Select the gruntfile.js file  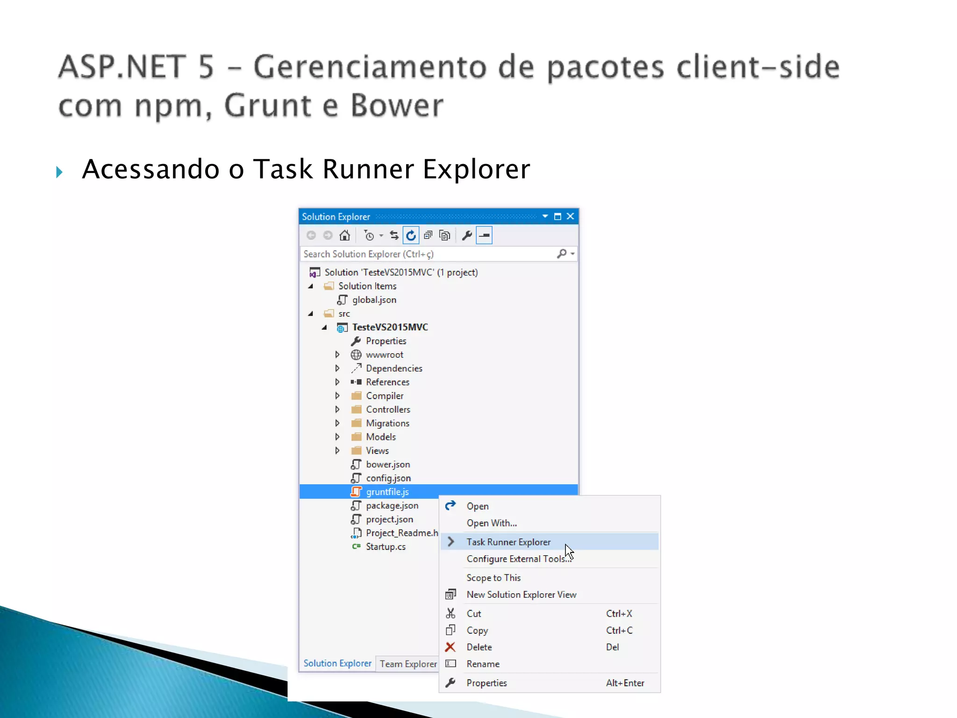point(438,492)
